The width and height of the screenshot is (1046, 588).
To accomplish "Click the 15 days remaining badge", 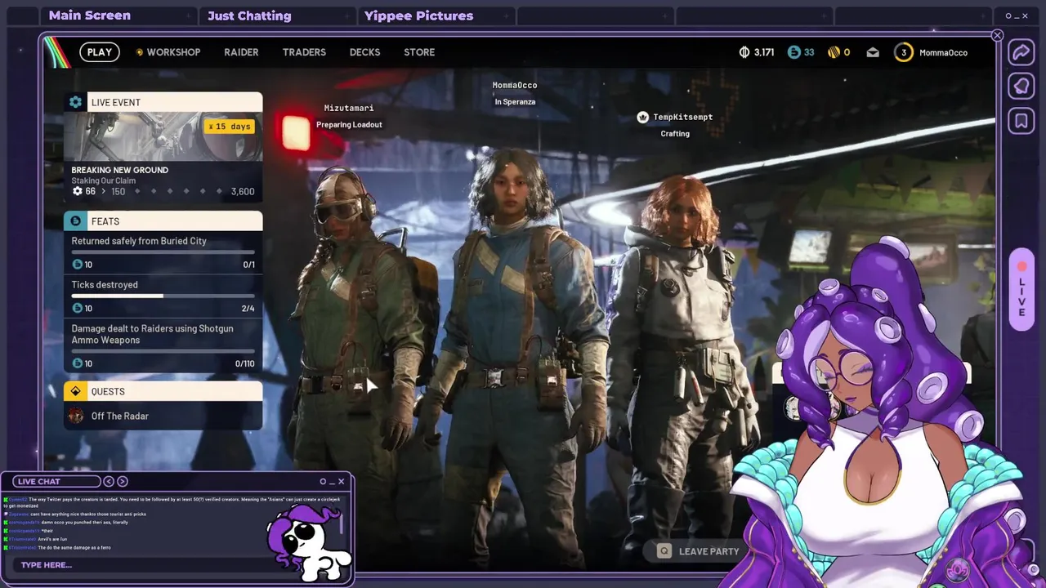I will [x=230, y=127].
